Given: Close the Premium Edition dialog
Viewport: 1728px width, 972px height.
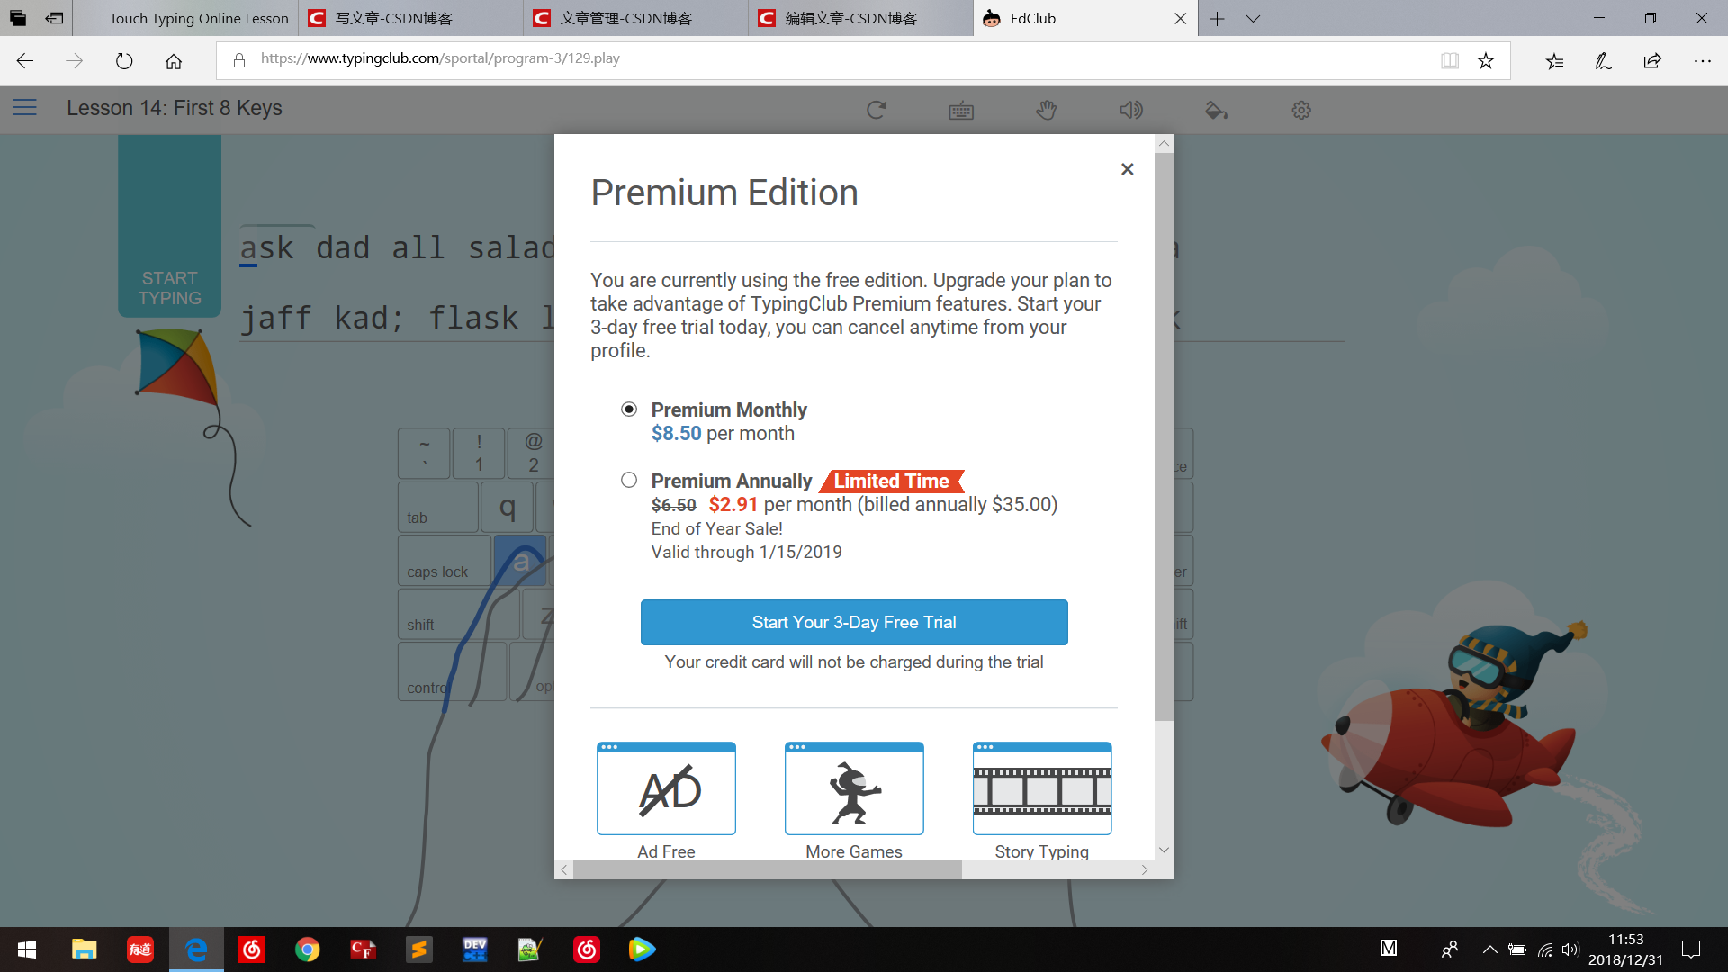Looking at the screenshot, I should click(1127, 169).
